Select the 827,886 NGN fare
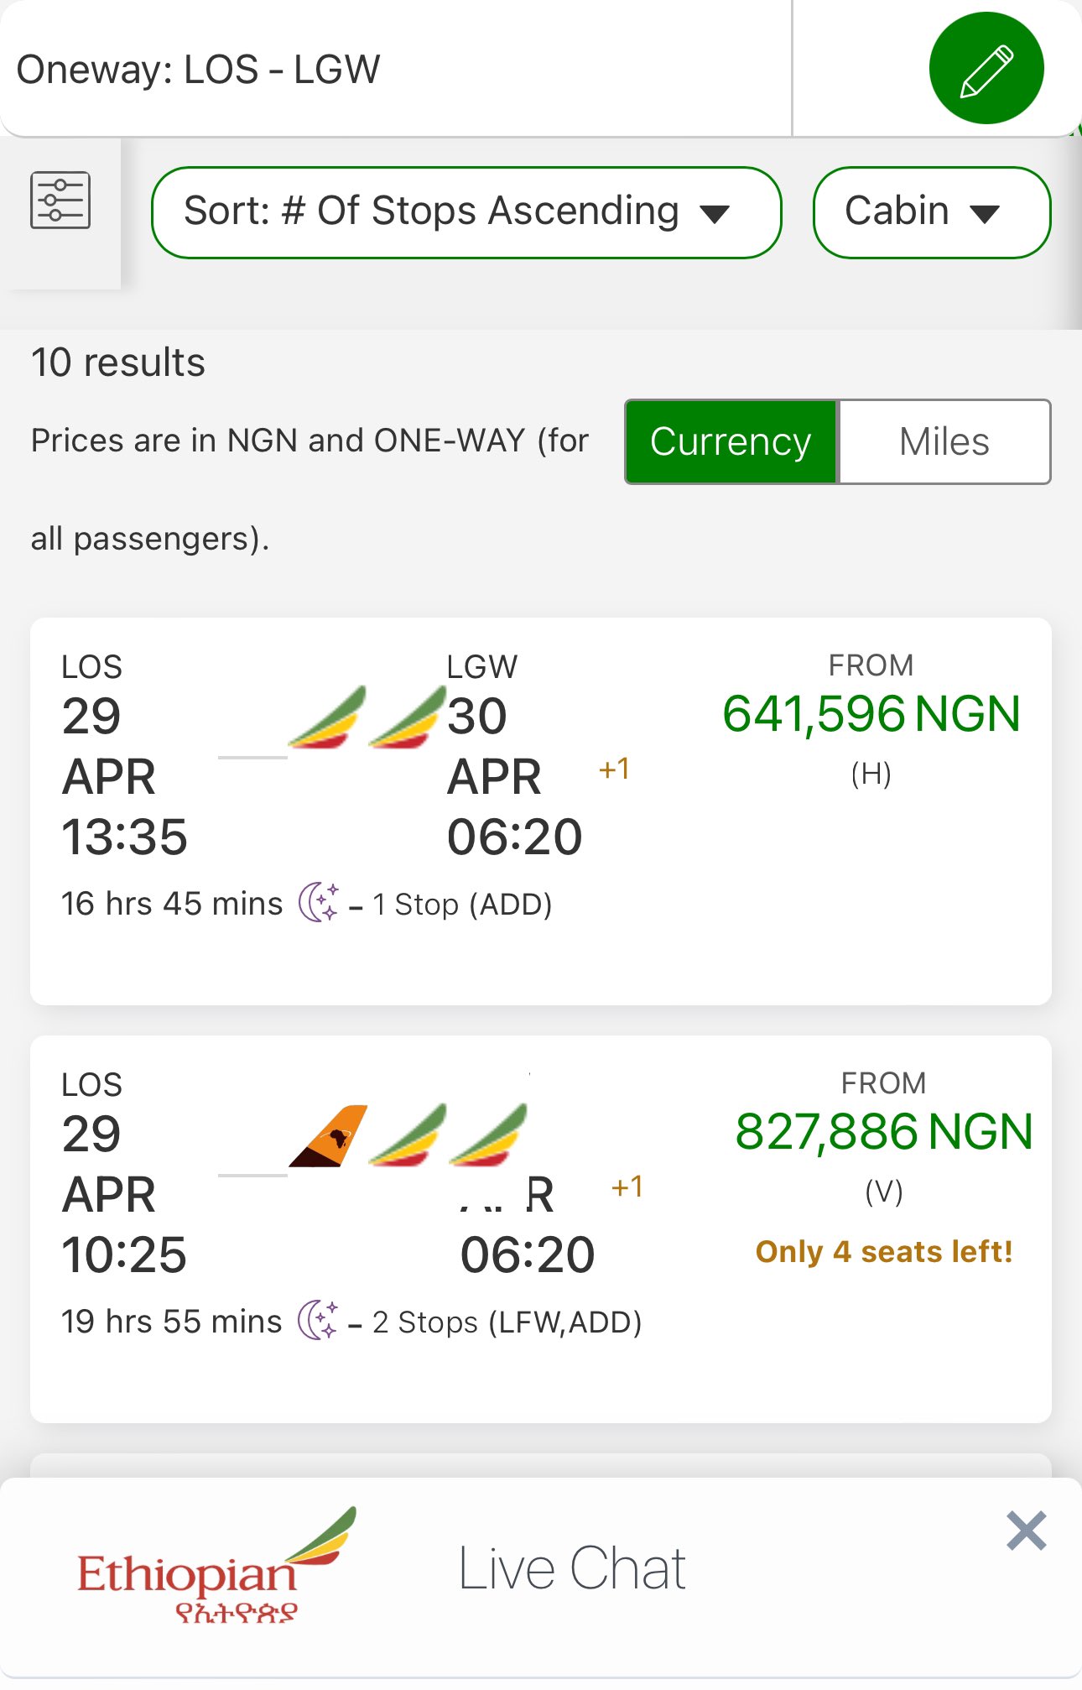The width and height of the screenshot is (1082, 1690). (883, 1132)
